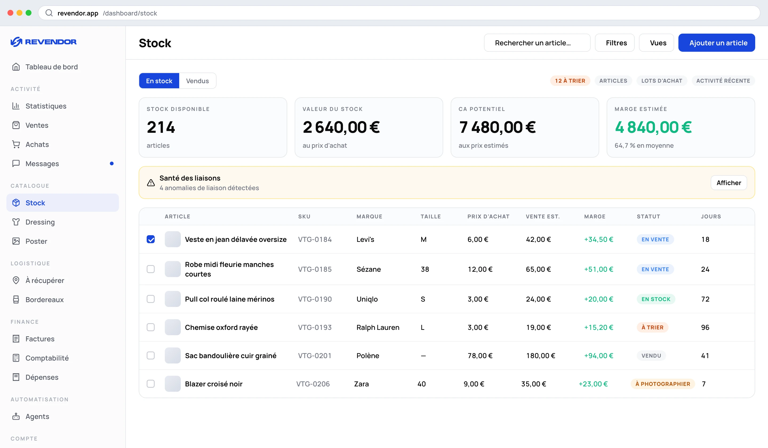Click the Messages chat bubble icon
This screenshot has height=448, width=768.
click(16, 163)
